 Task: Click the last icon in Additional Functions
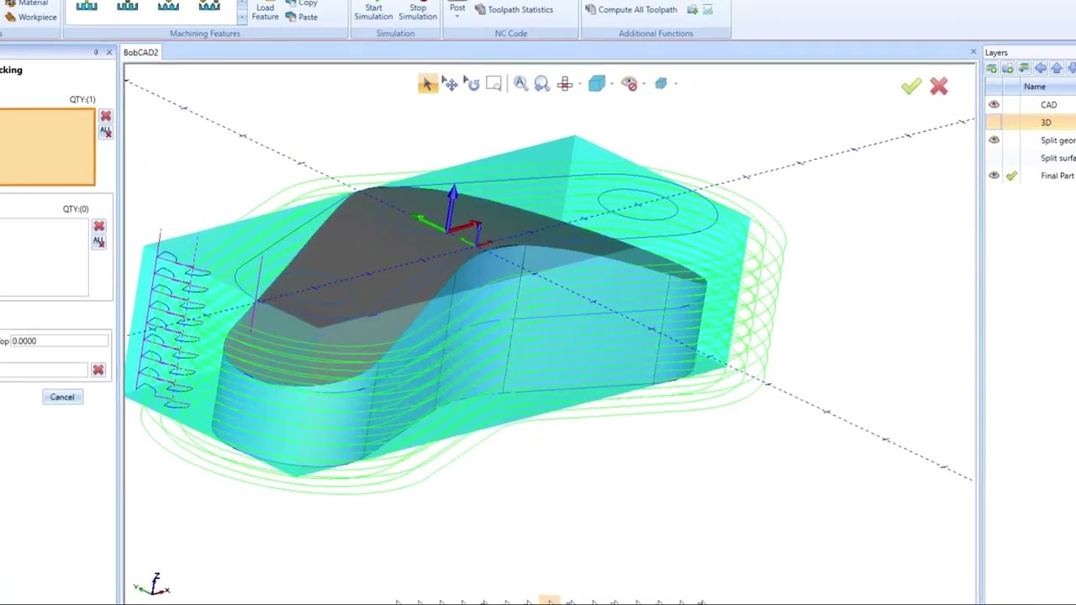708,9
